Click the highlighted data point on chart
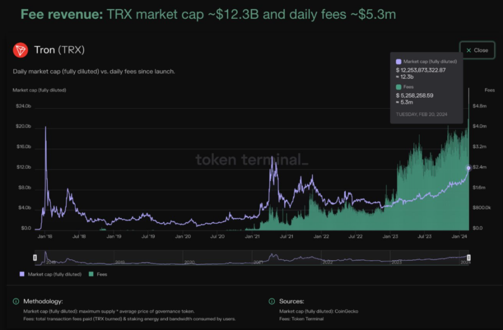 [x=468, y=168]
